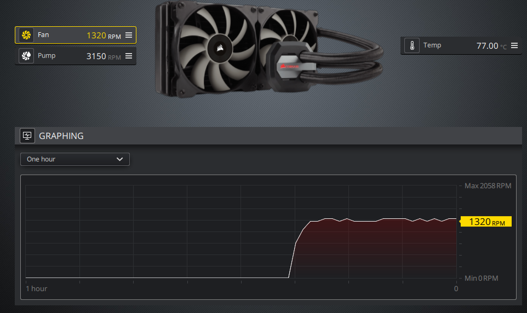This screenshot has width=527, height=313.
Task: Select the Fan 1320 RPM sensor row
Action: click(x=76, y=35)
